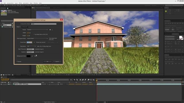Click the House thumbnail in Project panel
The height and width of the screenshot is (103, 184).
coord(4,13)
